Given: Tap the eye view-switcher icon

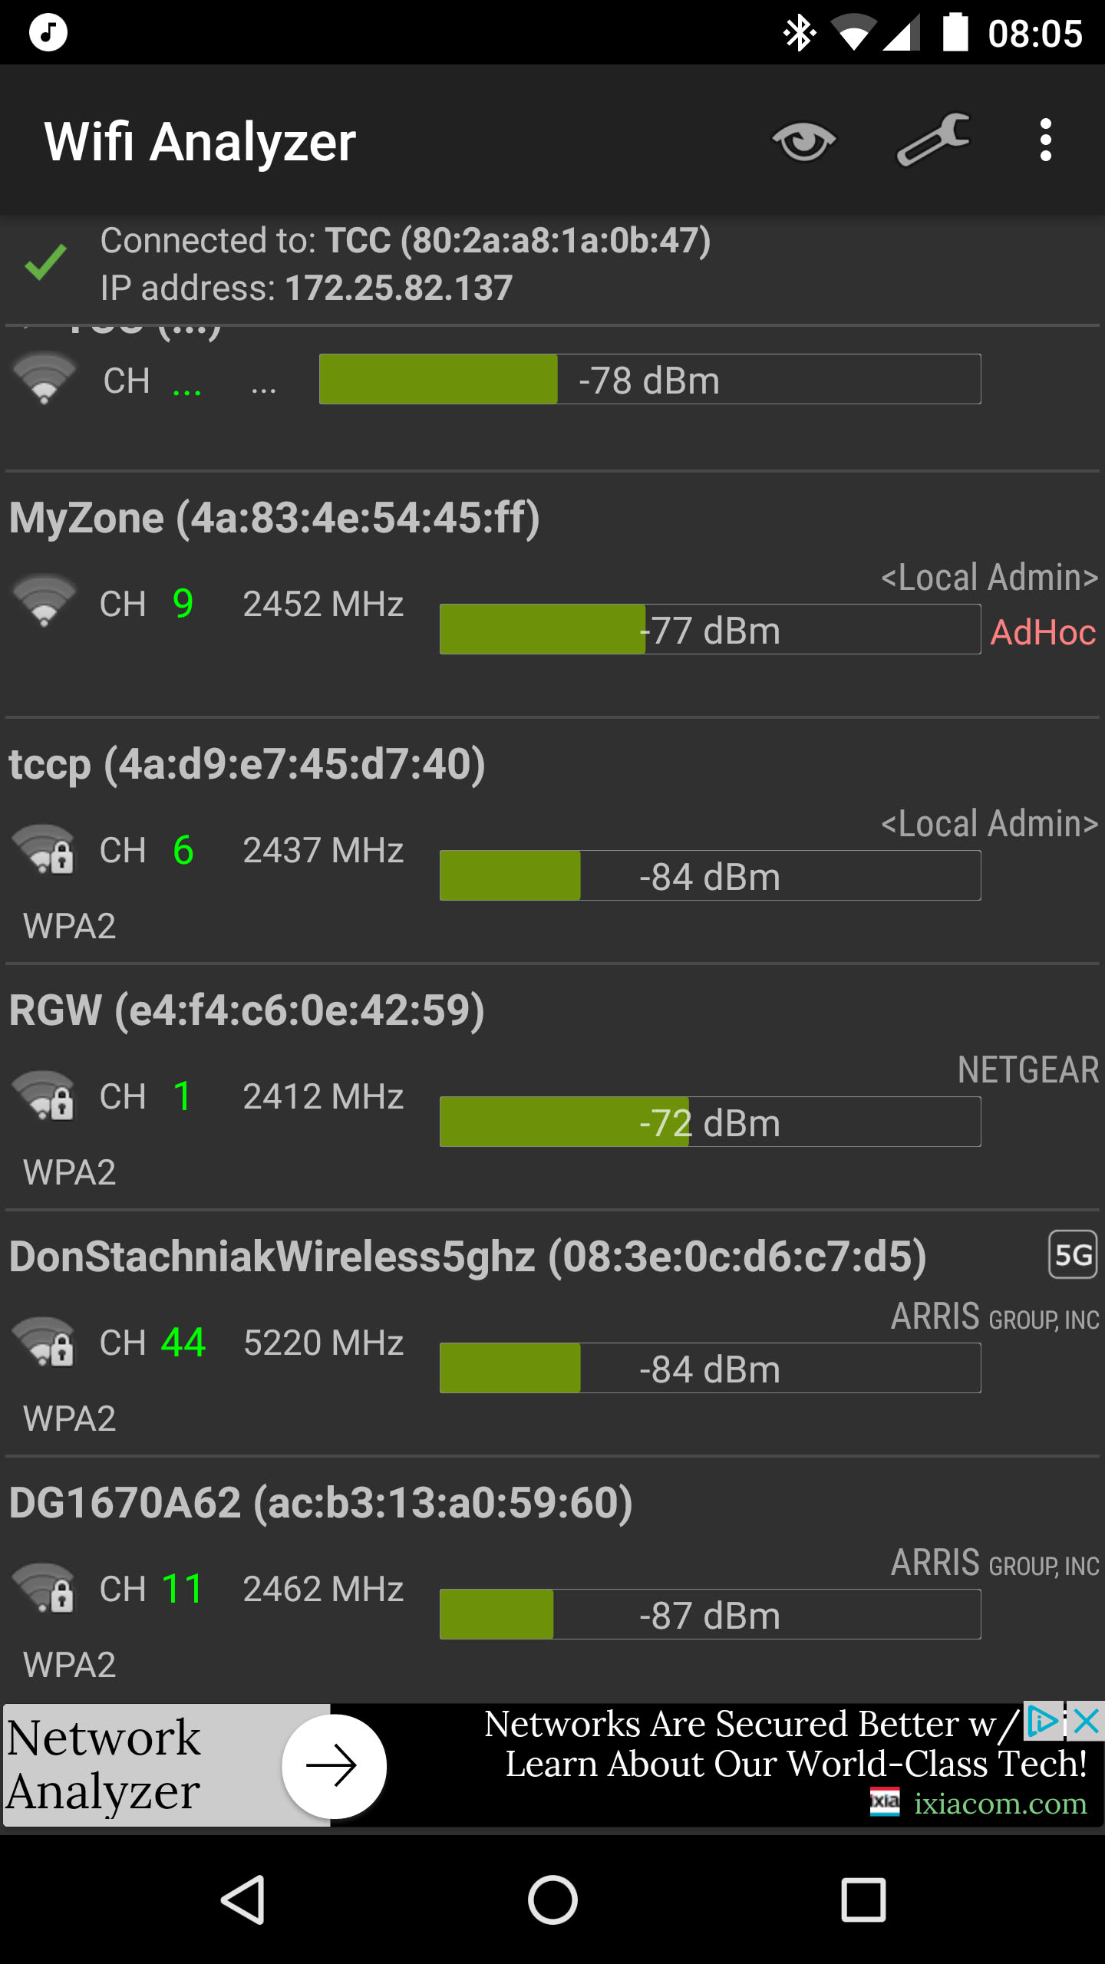Looking at the screenshot, I should pos(803,141).
